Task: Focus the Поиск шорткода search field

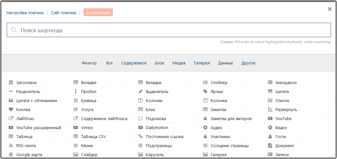Action: point(168,30)
